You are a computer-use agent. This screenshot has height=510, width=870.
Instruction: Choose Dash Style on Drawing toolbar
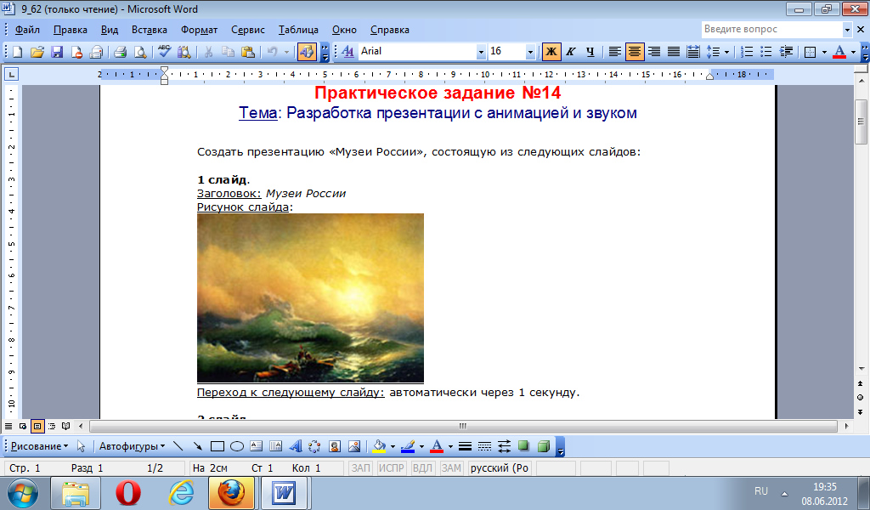click(x=484, y=446)
